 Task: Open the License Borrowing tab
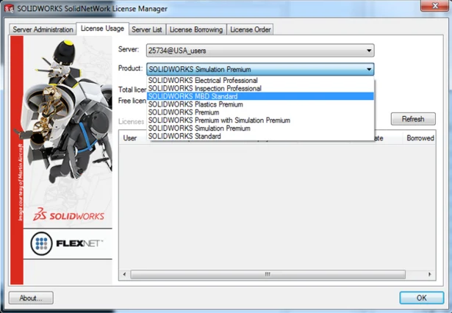195,29
